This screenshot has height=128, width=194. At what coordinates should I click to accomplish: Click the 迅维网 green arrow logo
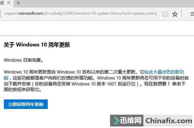point(116,120)
